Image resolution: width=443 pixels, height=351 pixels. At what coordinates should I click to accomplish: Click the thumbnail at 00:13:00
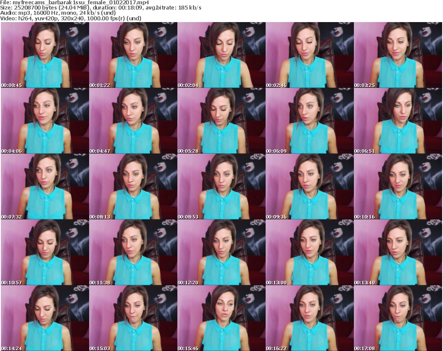pos(310,252)
